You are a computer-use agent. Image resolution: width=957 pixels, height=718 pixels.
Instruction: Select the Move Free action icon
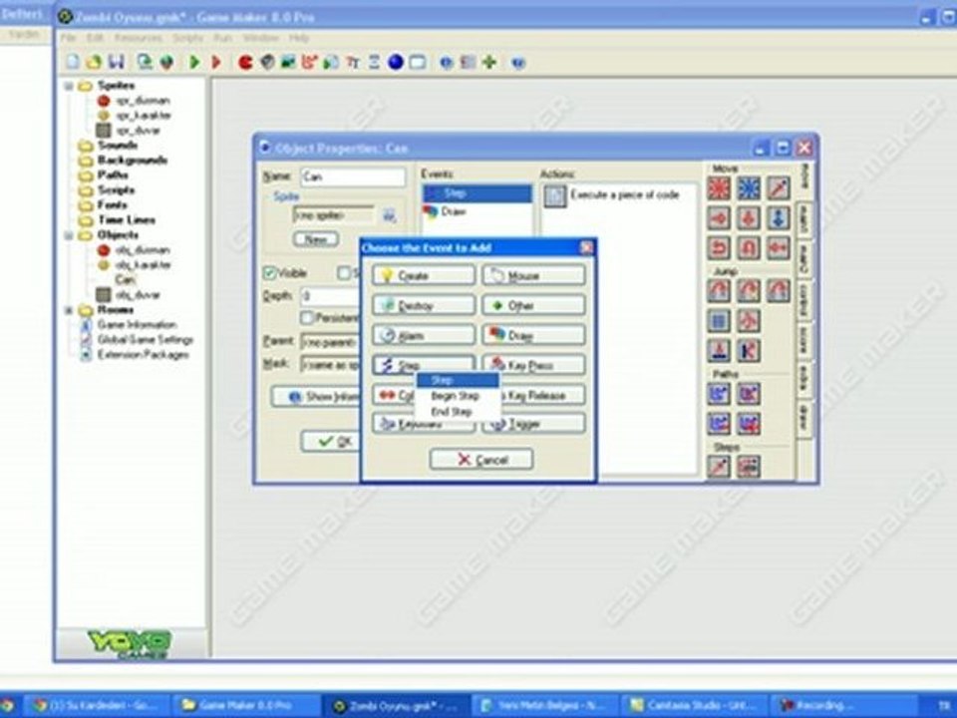coord(749,188)
